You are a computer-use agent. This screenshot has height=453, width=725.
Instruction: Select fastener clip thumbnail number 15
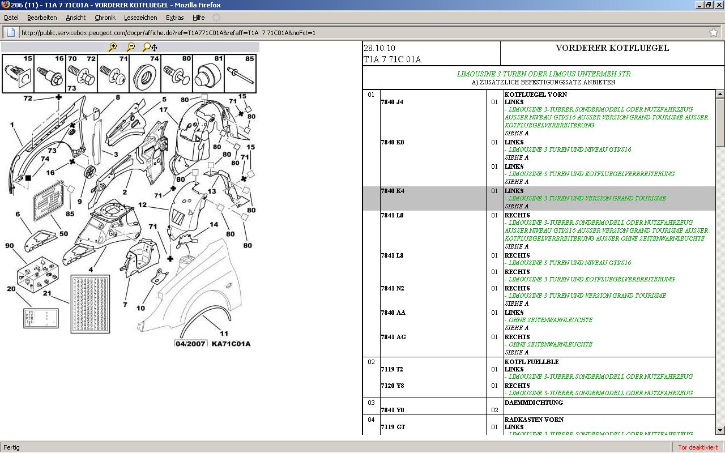click(18, 74)
